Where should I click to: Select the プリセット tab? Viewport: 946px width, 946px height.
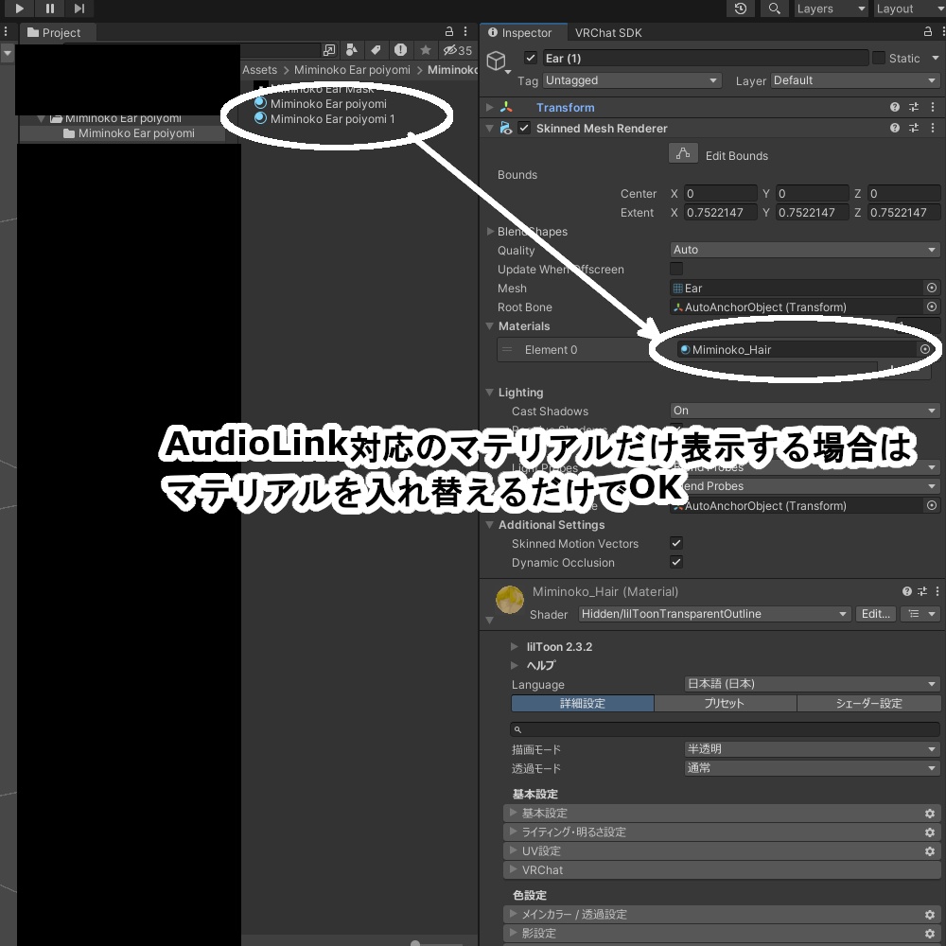(725, 704)
